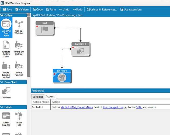
Task: Select the Condition 0 node
Action: 81,49
